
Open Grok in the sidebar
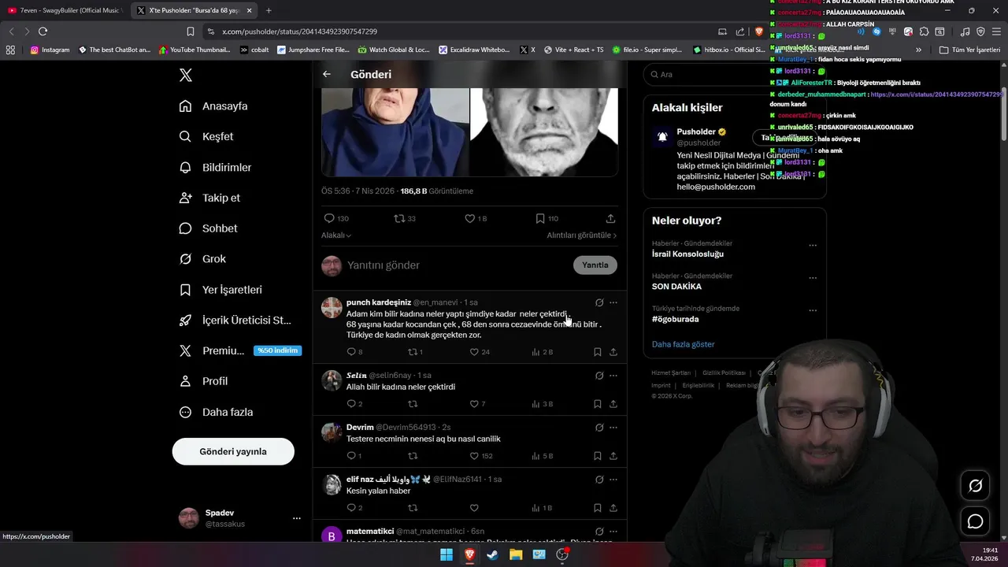[202, 259]
